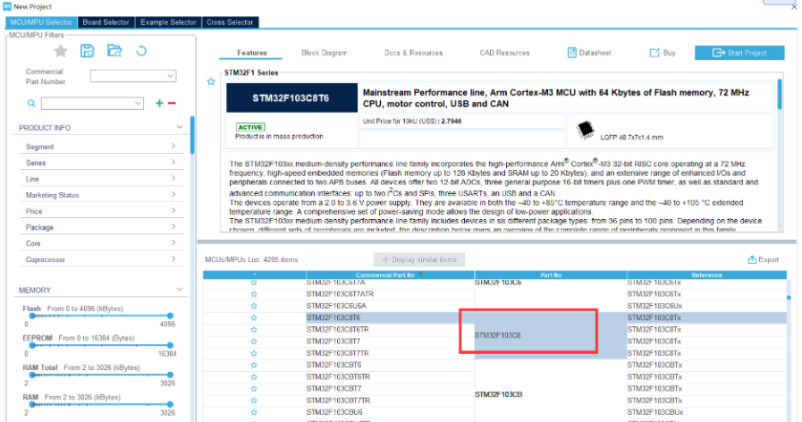802x422 pixels.
Task: Open the Example Selector tab
Action: pos(168,22)
